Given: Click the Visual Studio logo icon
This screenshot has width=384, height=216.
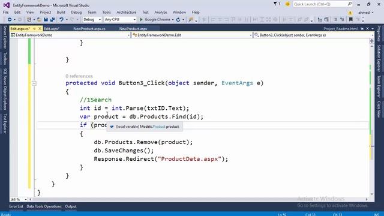Looking at the screenshot, I should coord(7,5).
